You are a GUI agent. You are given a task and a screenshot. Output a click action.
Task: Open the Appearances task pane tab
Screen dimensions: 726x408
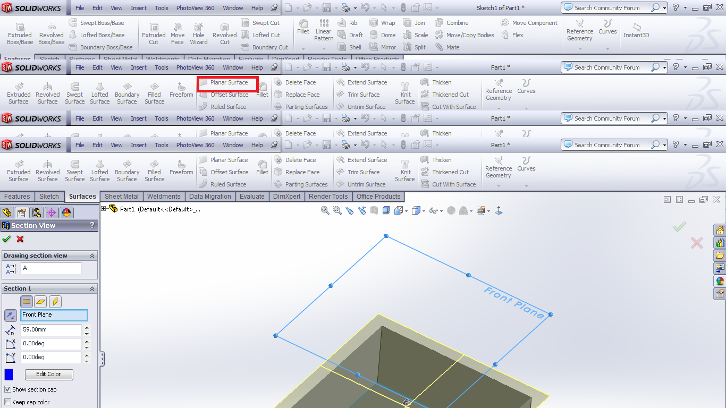click(x=720, y=280)
